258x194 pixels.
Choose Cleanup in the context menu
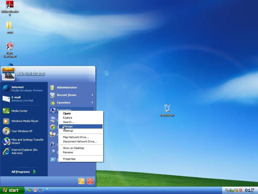tap(81, 131)
